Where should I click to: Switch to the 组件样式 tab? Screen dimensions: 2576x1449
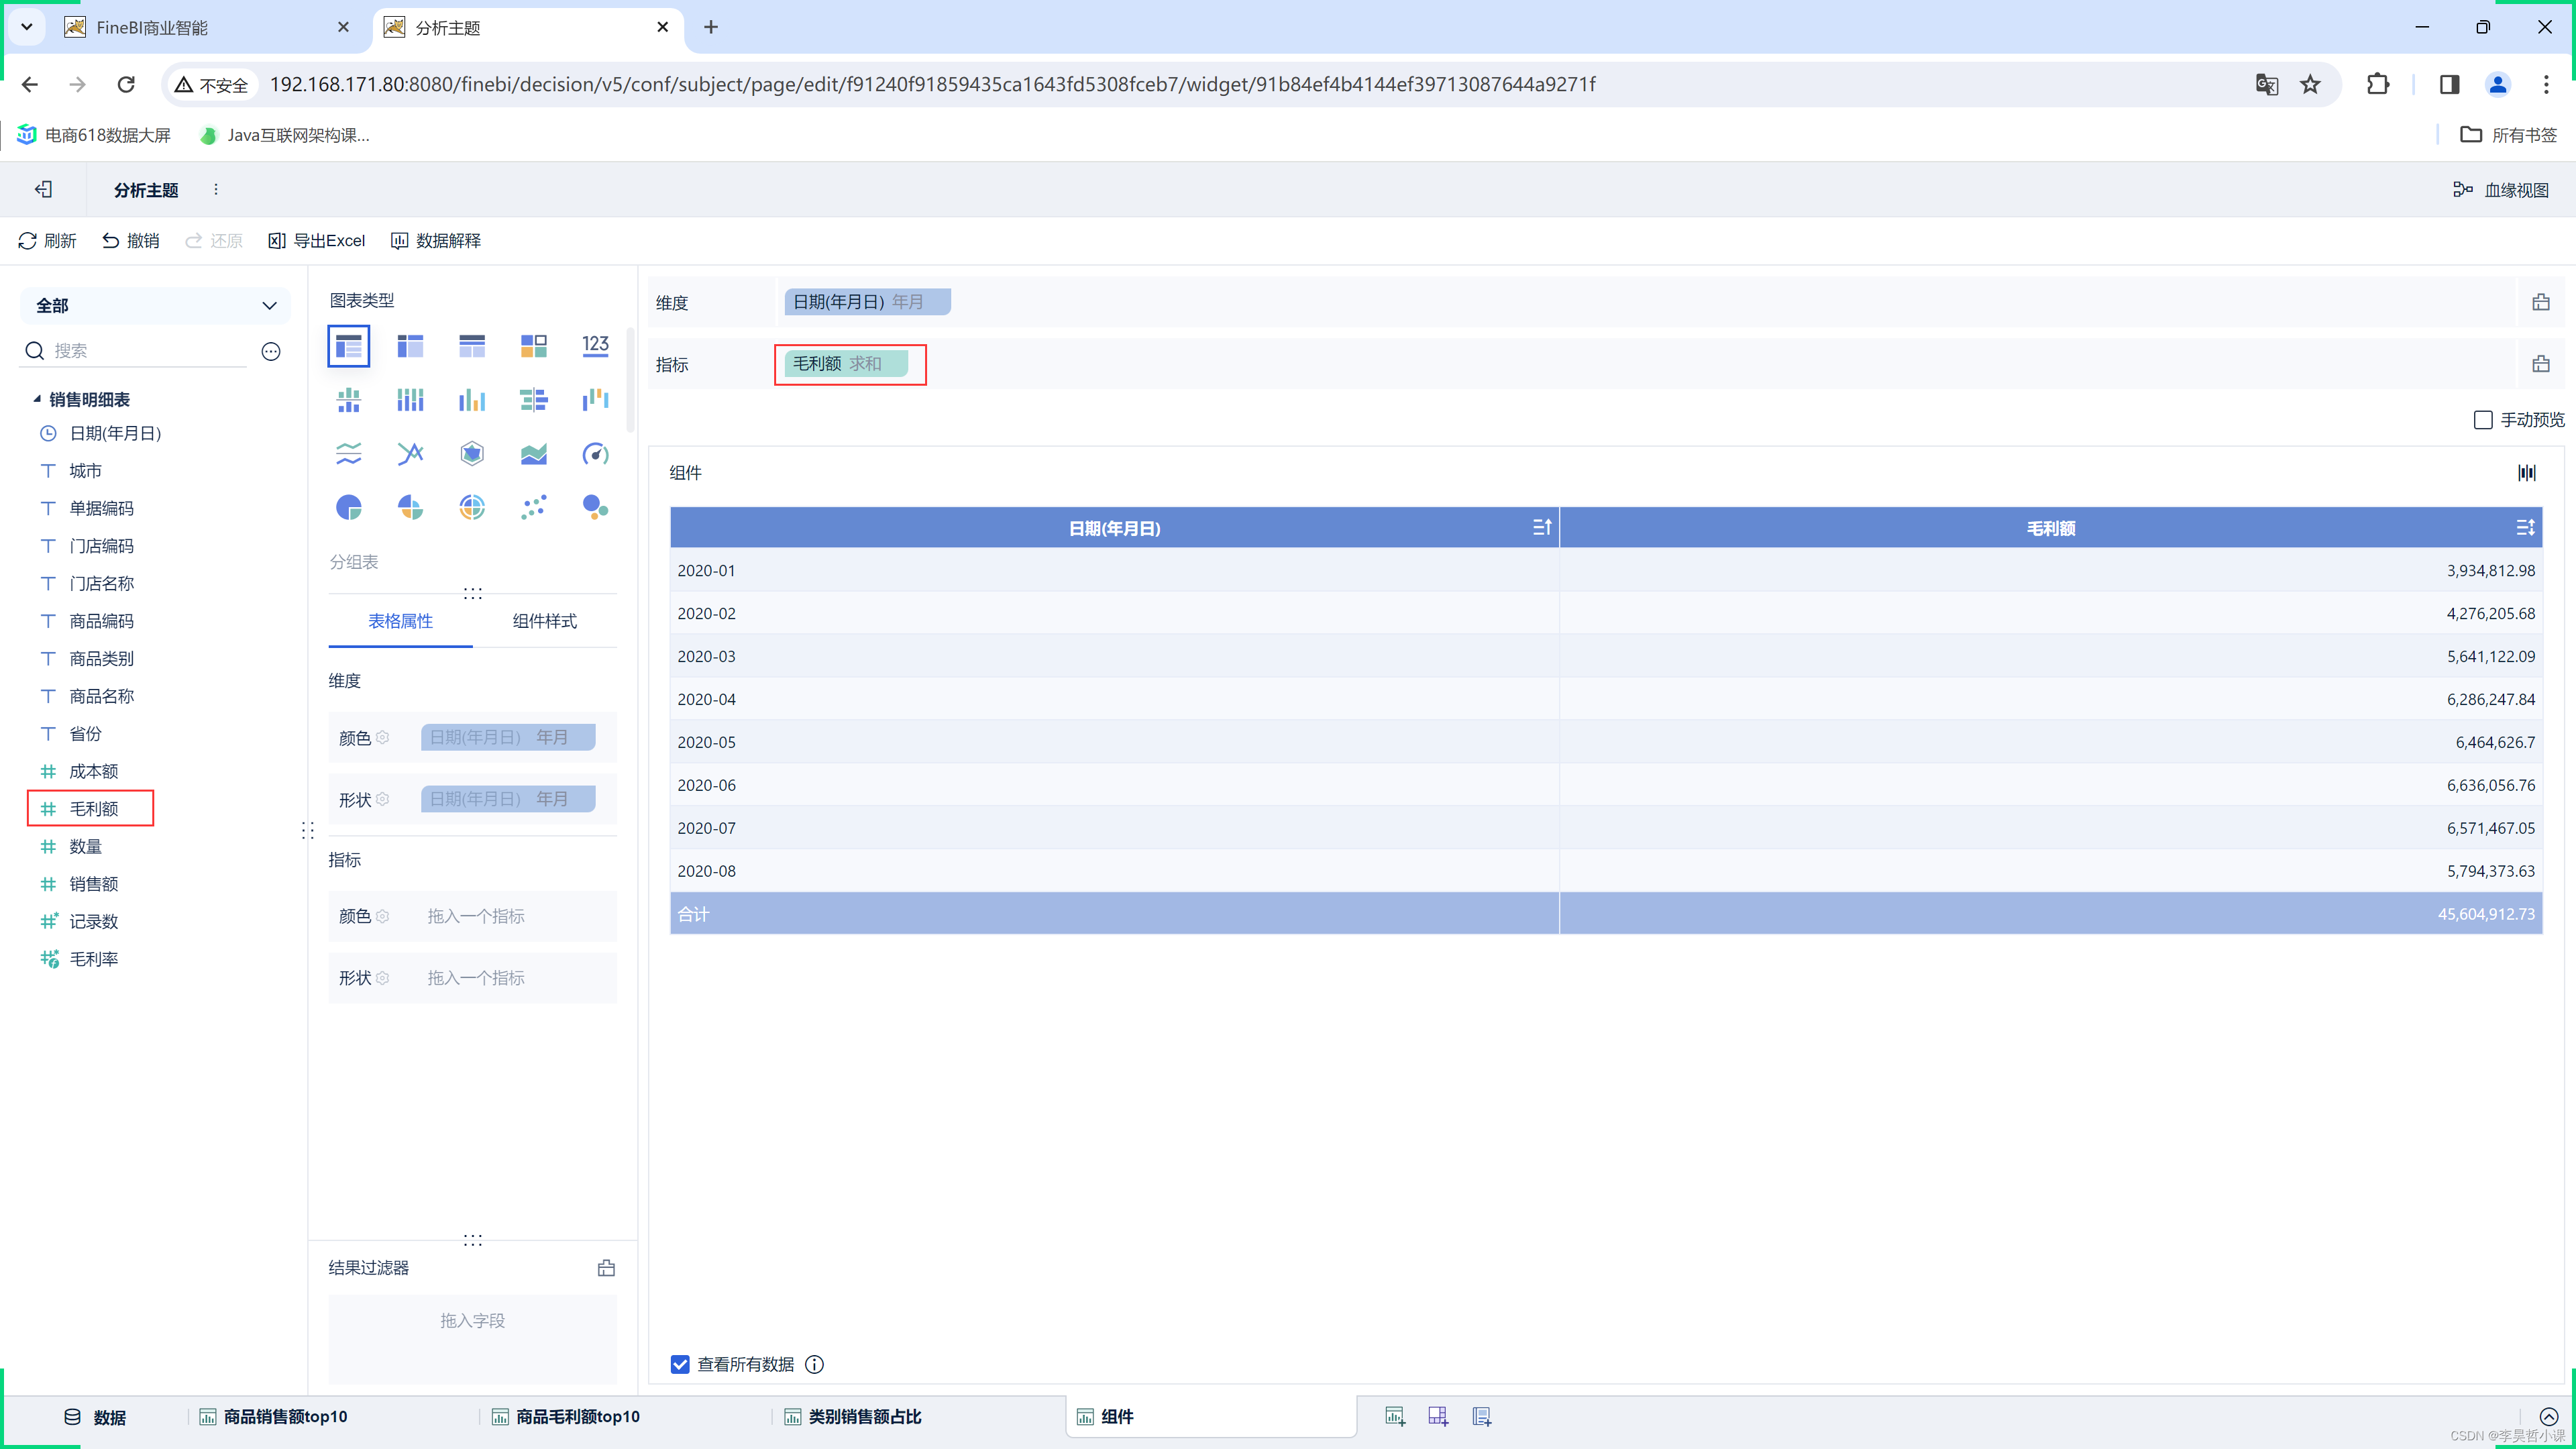(x=544, y=621)
